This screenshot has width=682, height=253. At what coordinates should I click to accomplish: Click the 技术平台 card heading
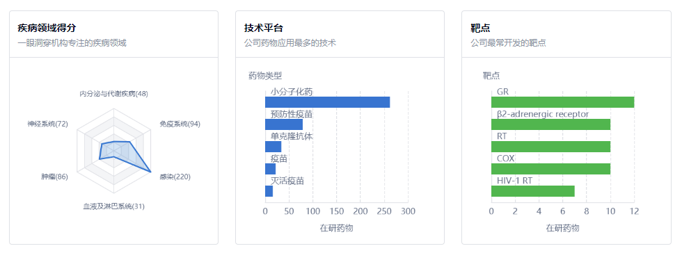[264, 28]
